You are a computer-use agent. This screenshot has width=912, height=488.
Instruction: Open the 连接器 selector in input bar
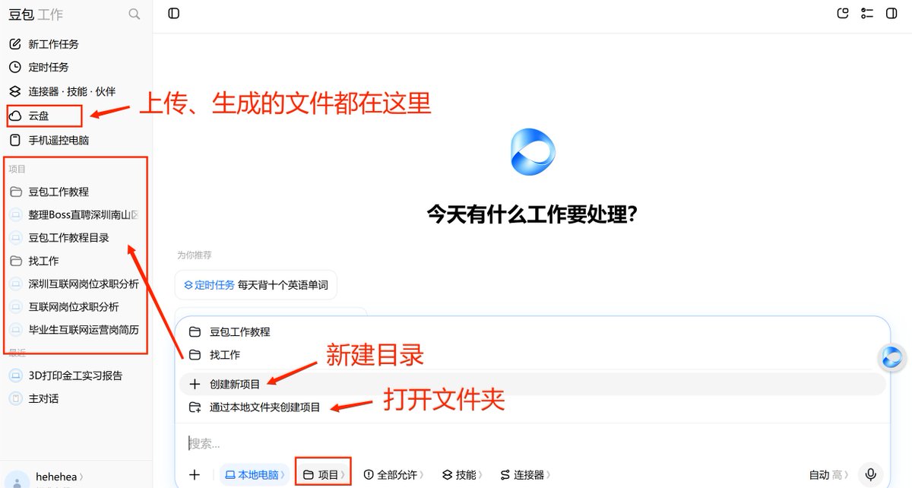(525, 474)
